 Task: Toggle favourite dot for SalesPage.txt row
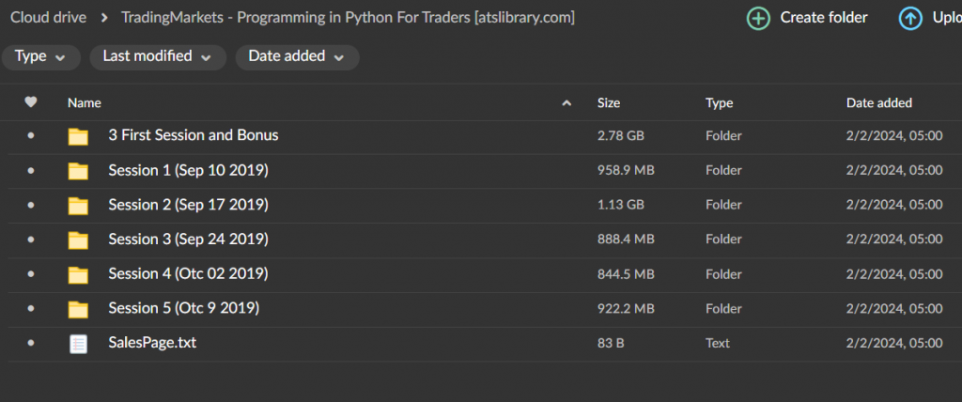click(x=31, y=343)
